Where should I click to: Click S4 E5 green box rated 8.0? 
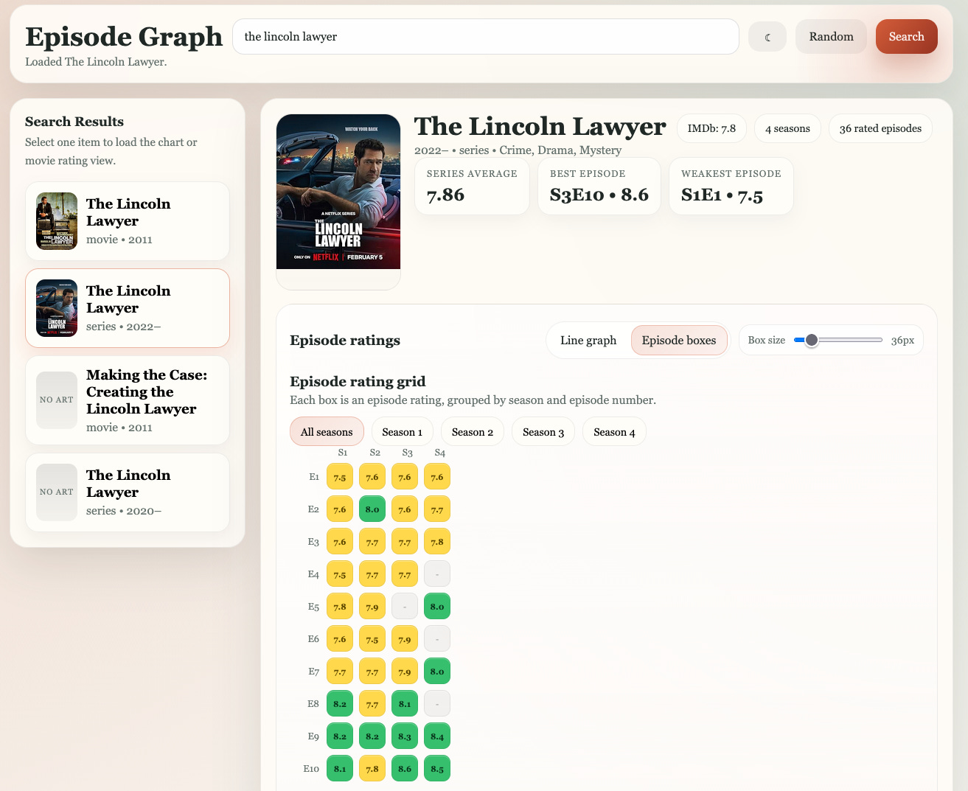[x=437, y=607]
